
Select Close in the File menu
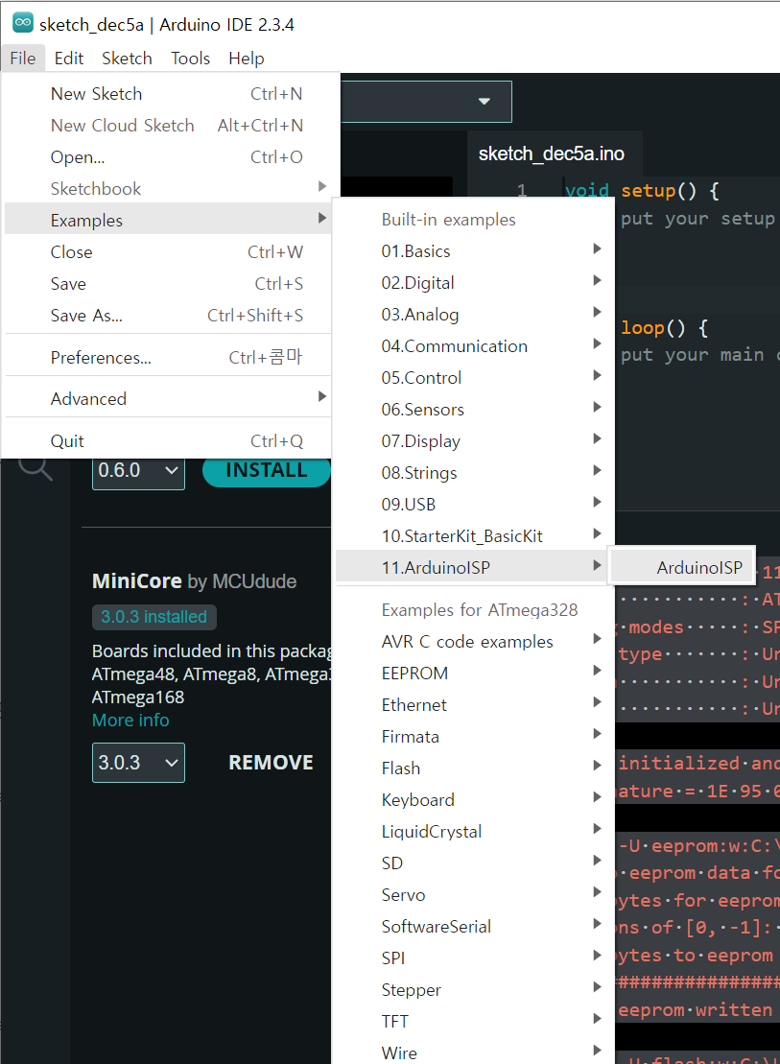168,251
